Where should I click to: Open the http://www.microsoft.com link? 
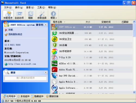click(x=22, y=64)
